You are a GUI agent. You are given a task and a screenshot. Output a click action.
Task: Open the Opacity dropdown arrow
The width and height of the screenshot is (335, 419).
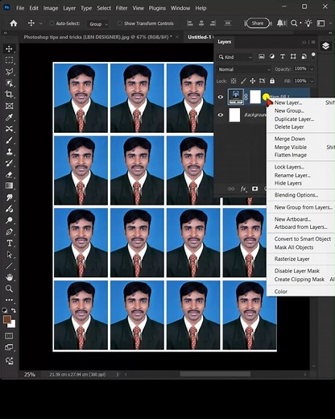[x=312, y=69]
